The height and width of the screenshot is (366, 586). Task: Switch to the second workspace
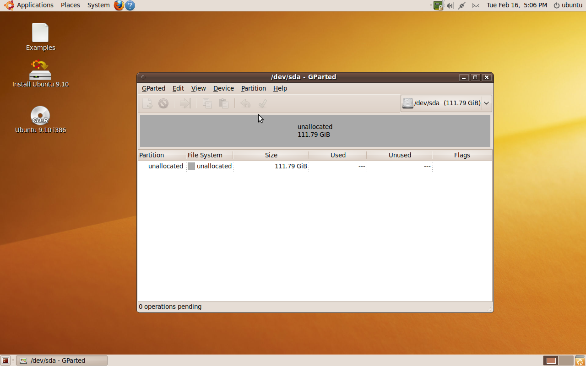click(566, 361)
